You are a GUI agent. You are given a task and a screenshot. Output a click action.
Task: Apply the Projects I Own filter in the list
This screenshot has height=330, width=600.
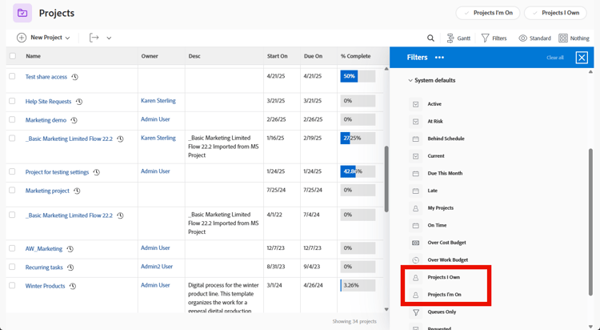[x=443, y=277]
